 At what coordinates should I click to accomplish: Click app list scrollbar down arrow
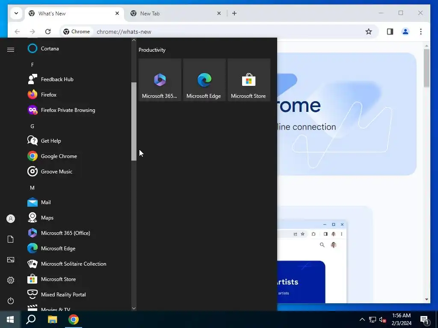point(134,308)
